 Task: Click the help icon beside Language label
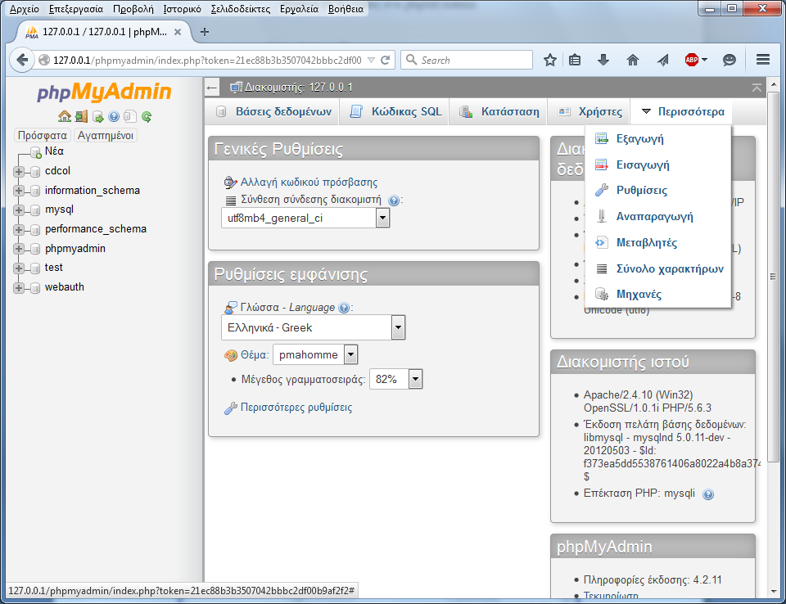click(x=344, y=308)
